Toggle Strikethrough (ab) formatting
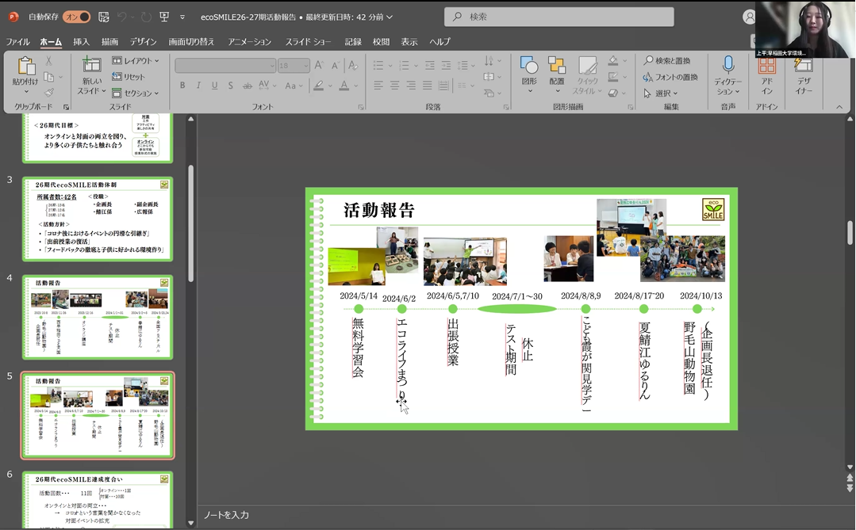 tap(248, 86)
